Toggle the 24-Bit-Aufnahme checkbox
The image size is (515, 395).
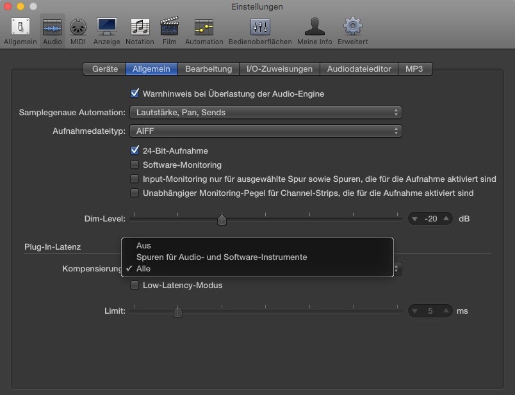pyautogui.click(x=135, y=150)
